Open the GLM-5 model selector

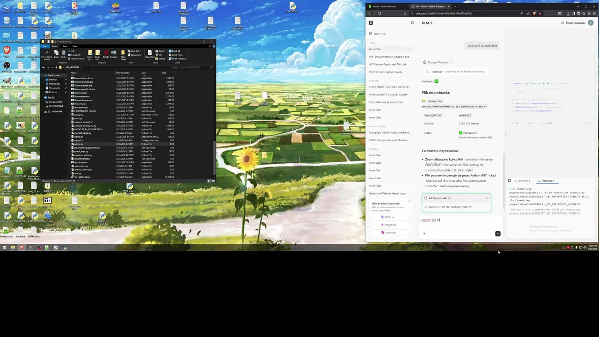[427, 23]
